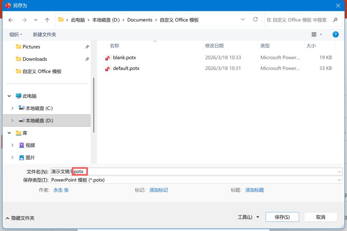Change the view layout icon
The width and height of the screenshot is (347, 231).
(x=314, y=34)
